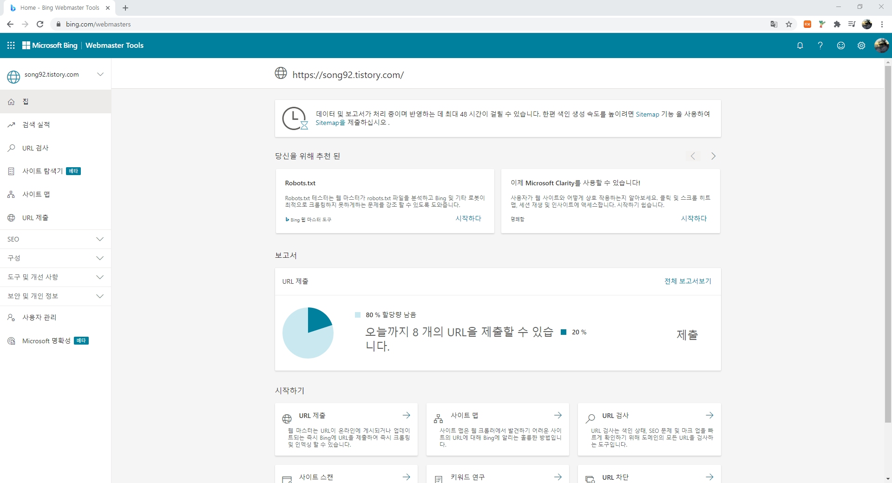The width and height of the screenshot is (892, 483).
Task: Expand the 도구 및 개선 사항 section
Action: (55, 277)
